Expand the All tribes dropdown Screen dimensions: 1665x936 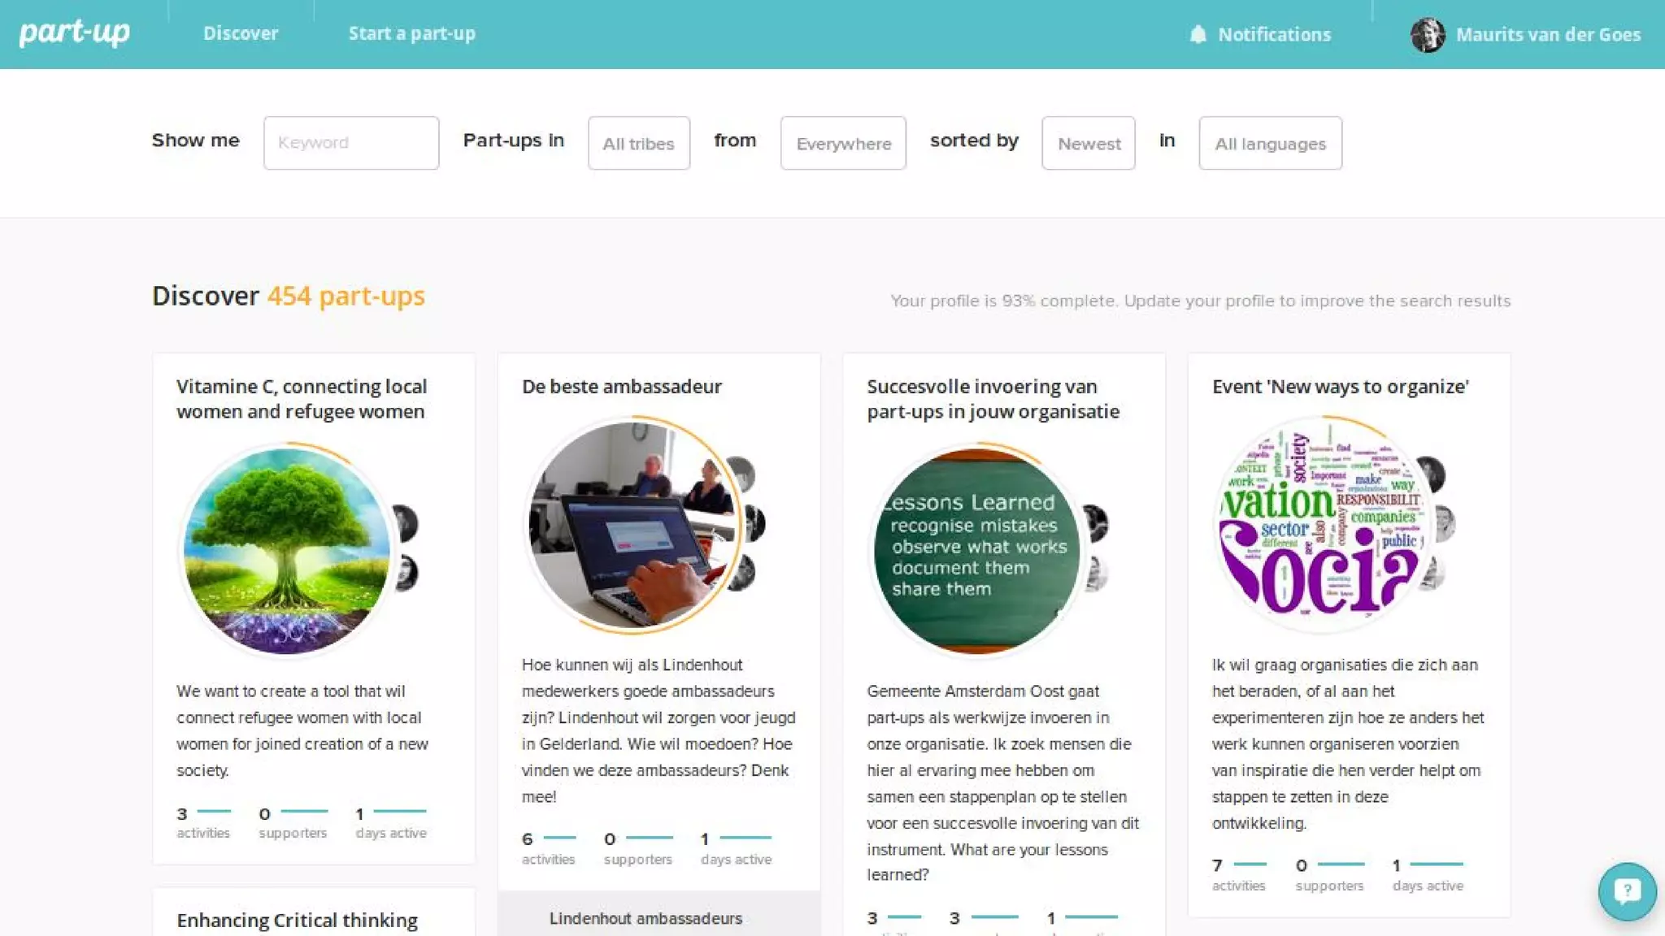tap(639, 143)
